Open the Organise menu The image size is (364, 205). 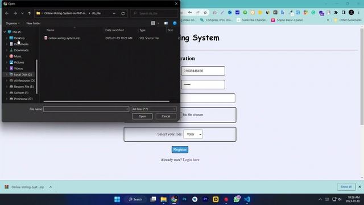coord(13,23)
